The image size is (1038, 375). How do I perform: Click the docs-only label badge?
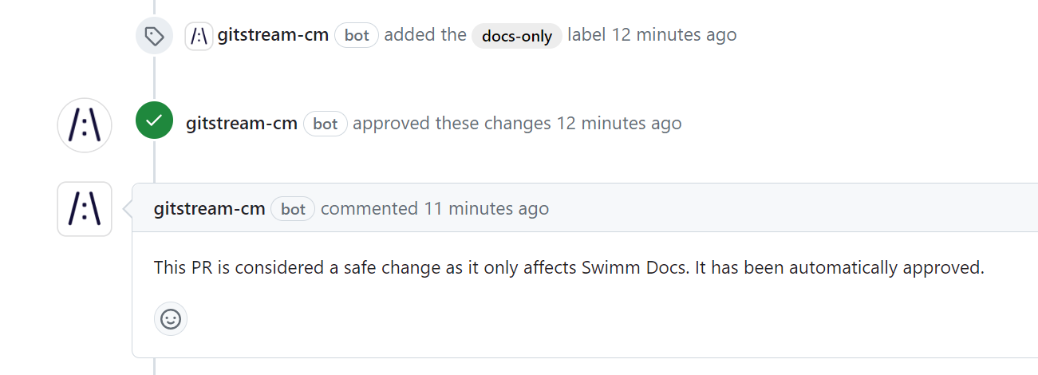pyautogui.click(x=517, y=36)
